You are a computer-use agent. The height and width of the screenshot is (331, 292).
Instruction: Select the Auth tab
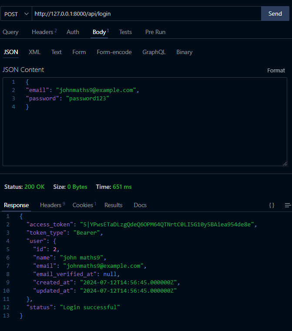coord(73,32)
